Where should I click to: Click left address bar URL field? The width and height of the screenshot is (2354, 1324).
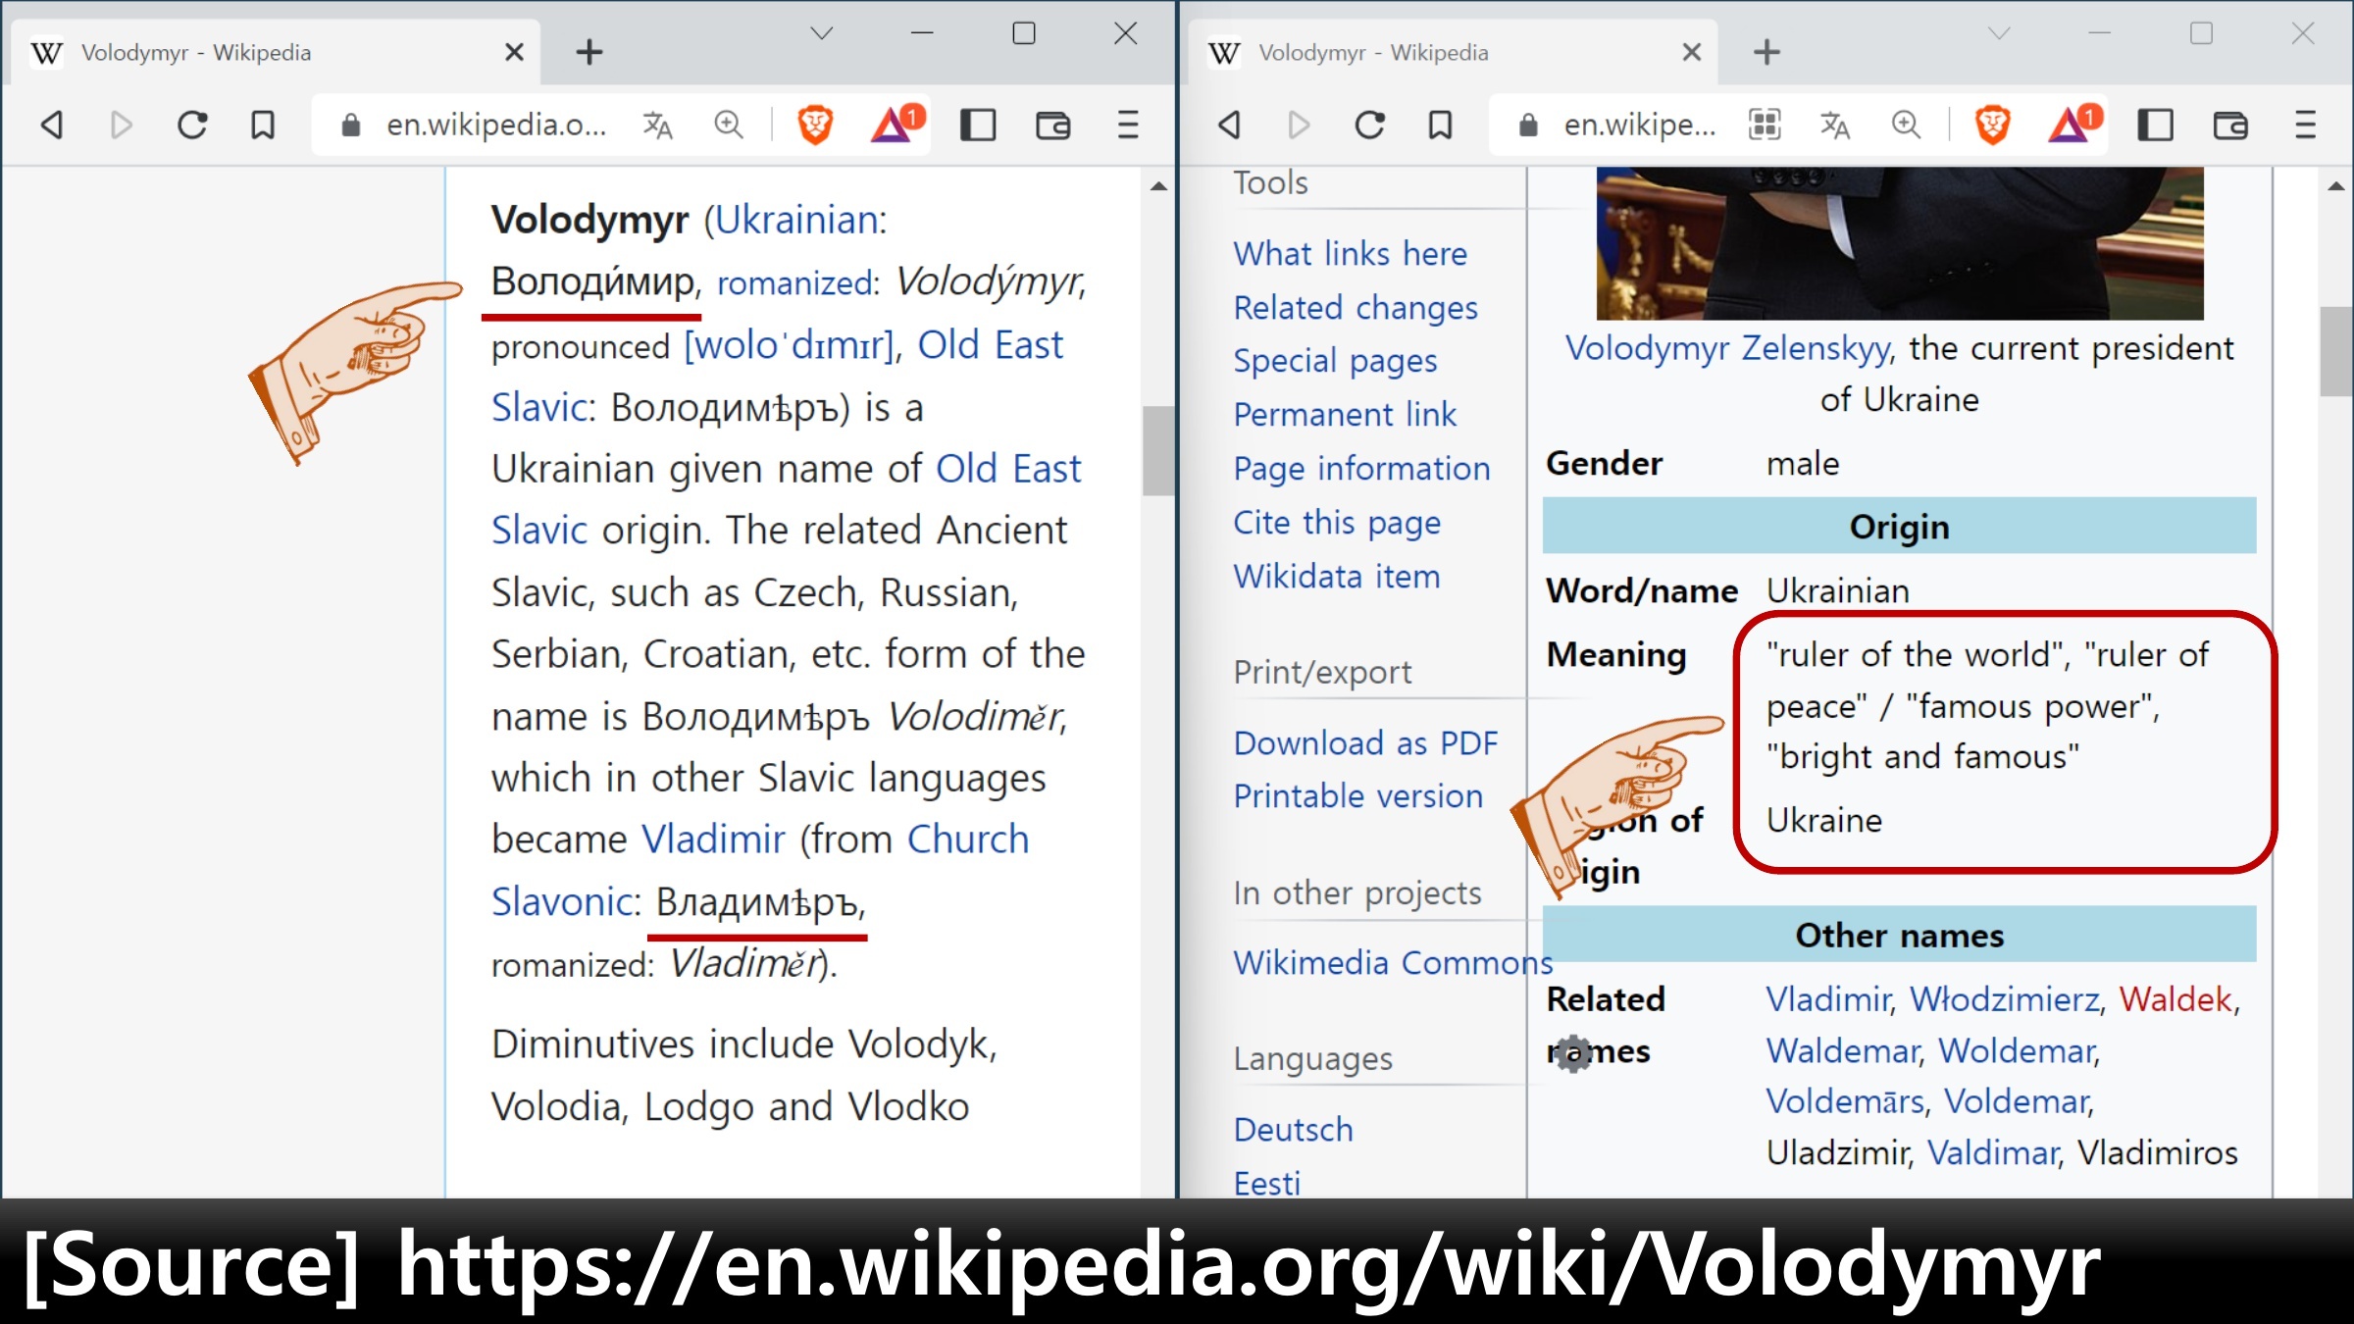pyautogui.click(x=495, y=125)
